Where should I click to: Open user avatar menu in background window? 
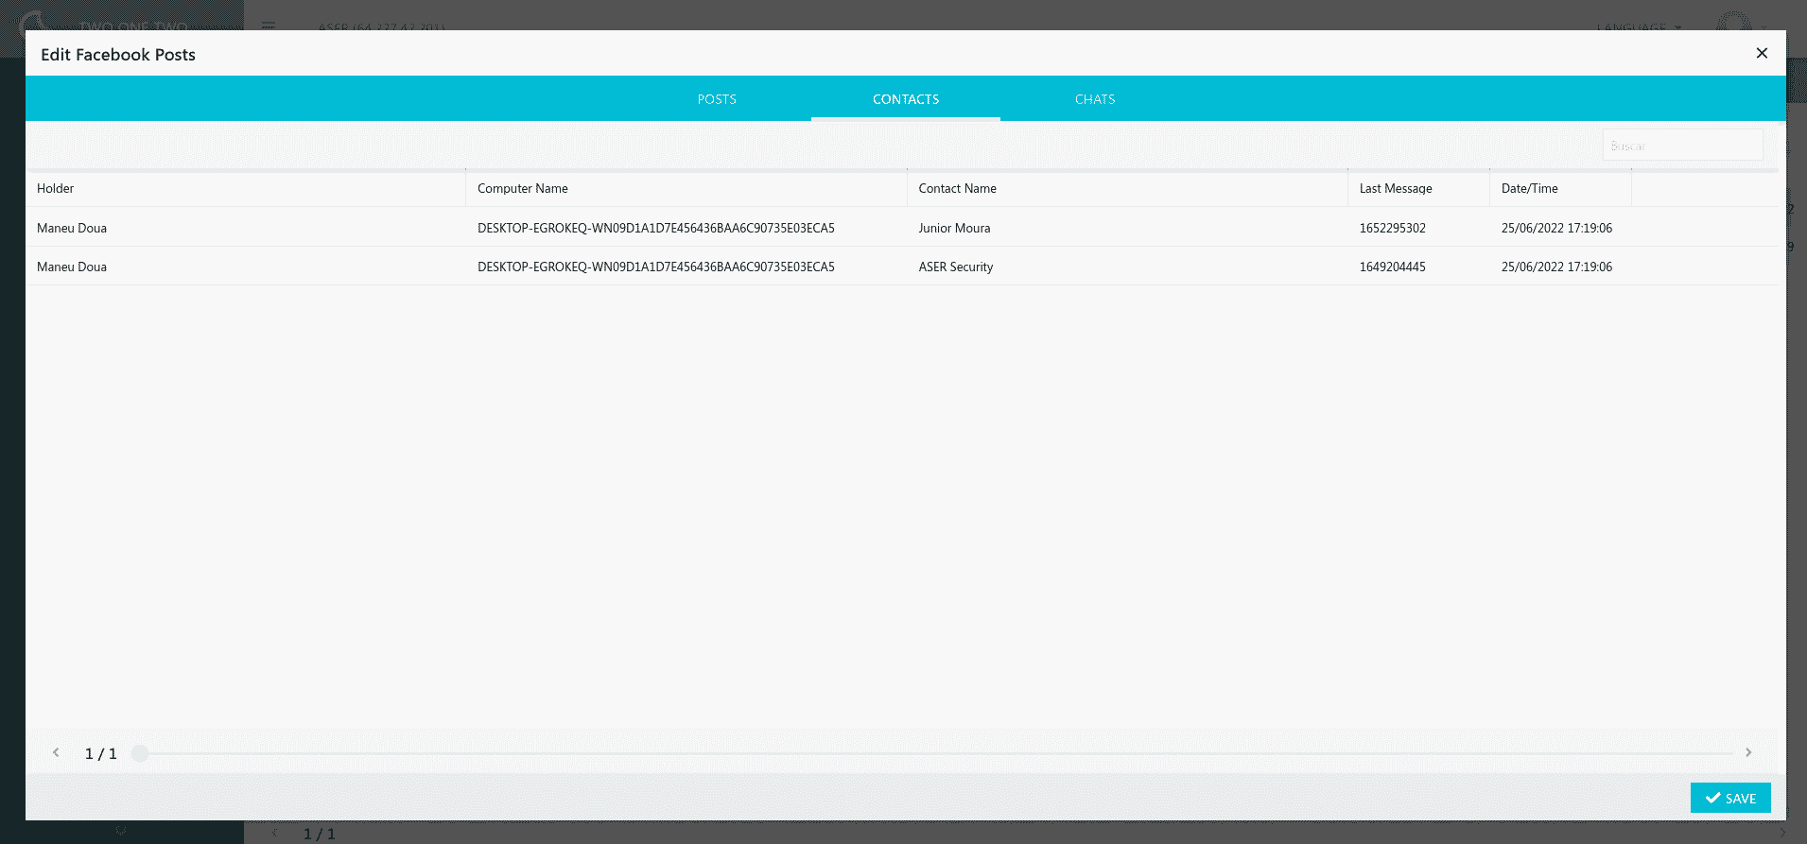click(x=1734, y=23)
